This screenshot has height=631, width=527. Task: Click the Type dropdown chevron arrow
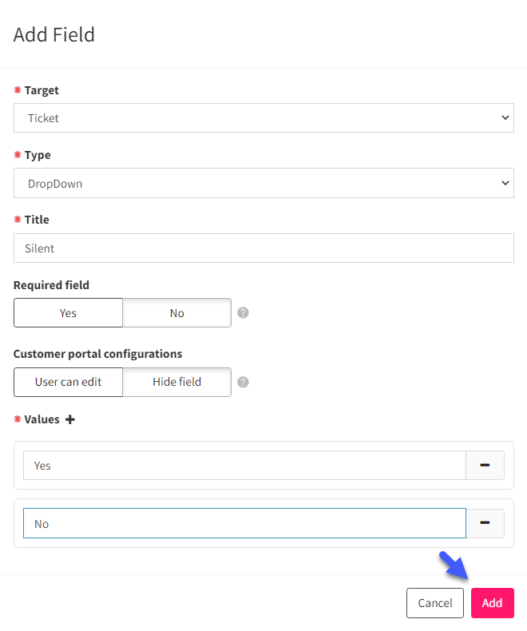point(505,183)
